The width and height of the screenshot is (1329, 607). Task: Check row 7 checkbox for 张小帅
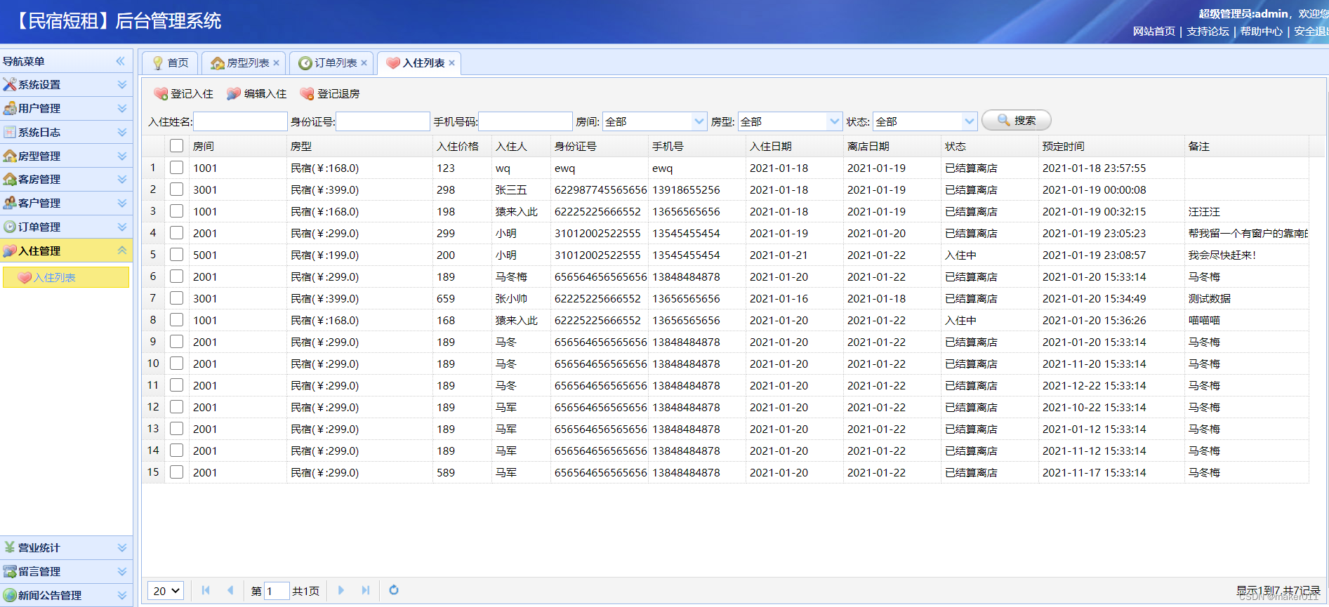tap(177, 298)
